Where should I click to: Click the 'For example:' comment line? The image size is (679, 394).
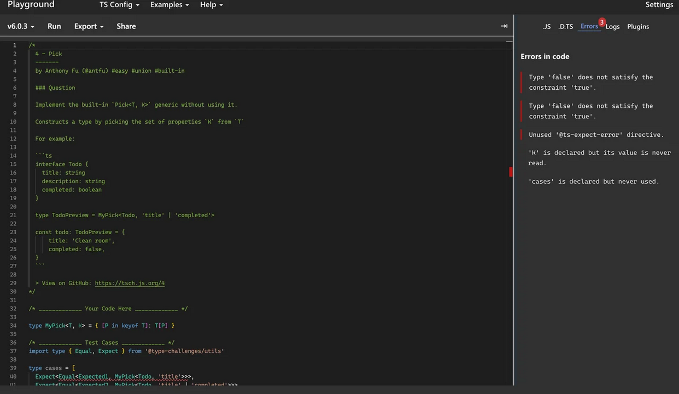pos(55,138)
